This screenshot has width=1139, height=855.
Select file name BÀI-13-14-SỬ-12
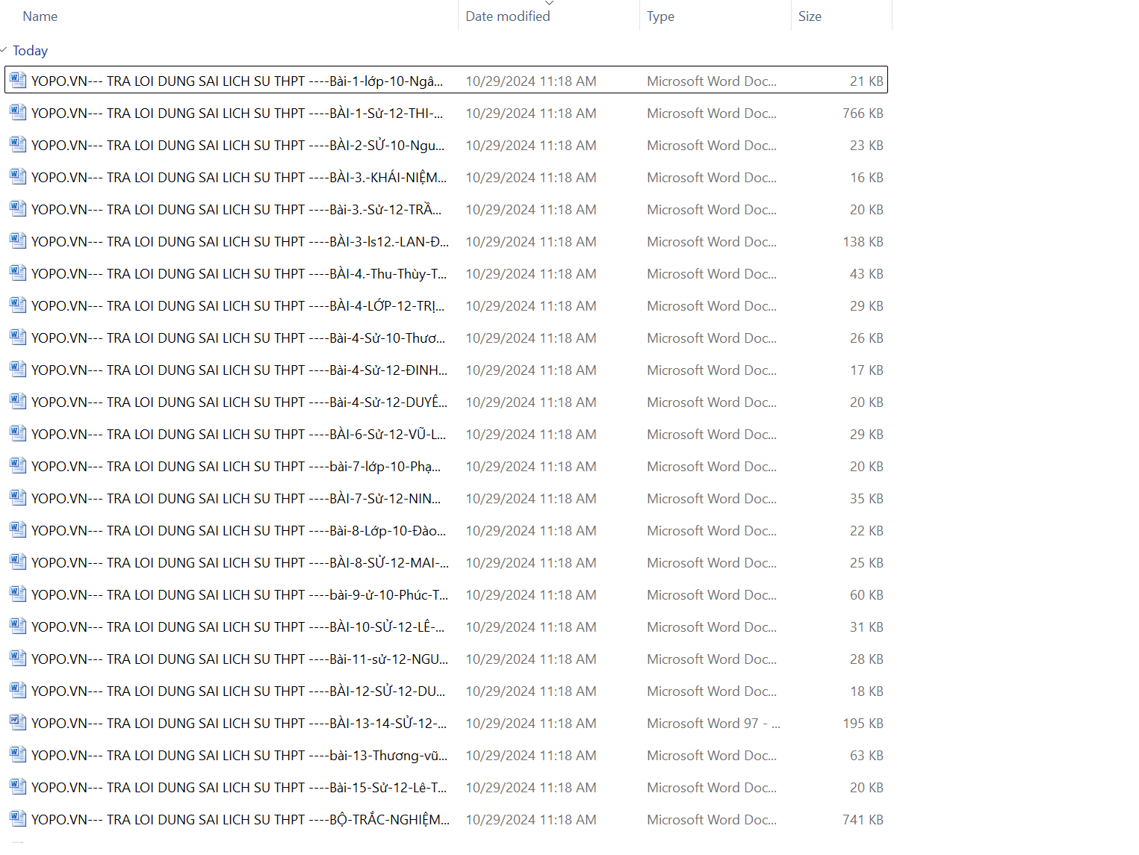[x=239, y=723]
